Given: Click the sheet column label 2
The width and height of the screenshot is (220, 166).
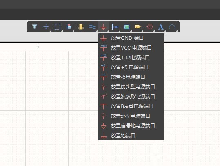Looking at the screenshot, I should click(38, 46).
